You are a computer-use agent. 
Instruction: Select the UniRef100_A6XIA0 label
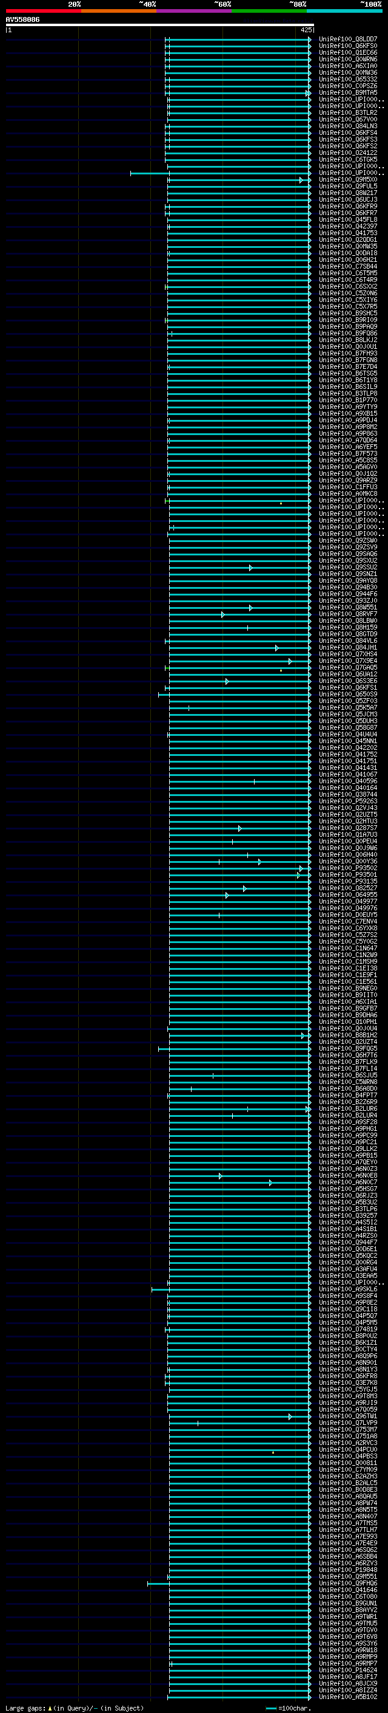point(348,66)
